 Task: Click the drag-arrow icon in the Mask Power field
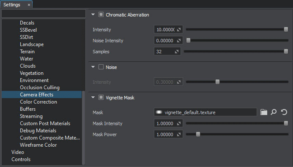point(179,134)
